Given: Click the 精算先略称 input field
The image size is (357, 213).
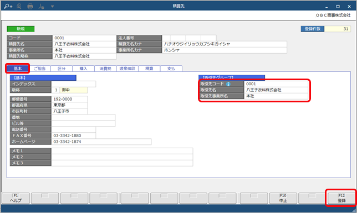Looking at the screenshot, I should pos(84,56).
